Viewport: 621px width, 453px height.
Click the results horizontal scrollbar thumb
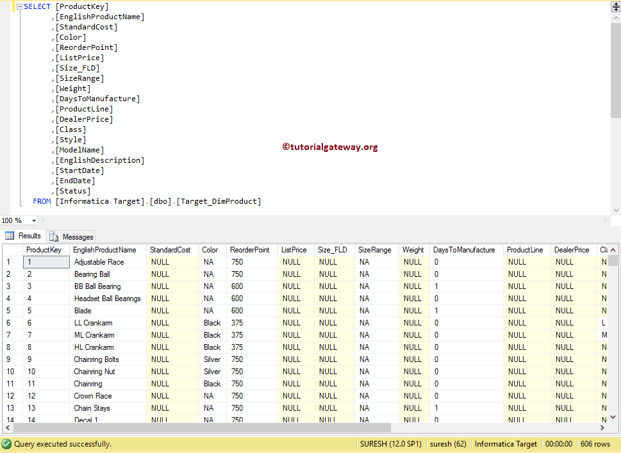click(x=202, y=427)
